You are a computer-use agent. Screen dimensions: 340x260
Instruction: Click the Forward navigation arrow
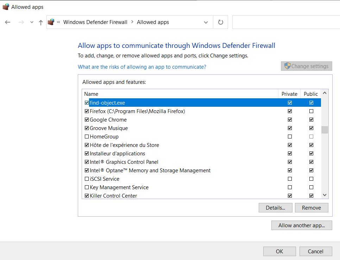pyautogui.click(x=21, y=22)
